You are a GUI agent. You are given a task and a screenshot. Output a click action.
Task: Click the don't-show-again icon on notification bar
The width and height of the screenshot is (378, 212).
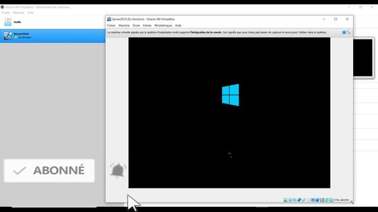coord(348,32)
